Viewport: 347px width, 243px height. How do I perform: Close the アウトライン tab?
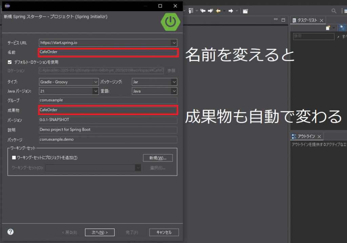[x=319, y=137]
